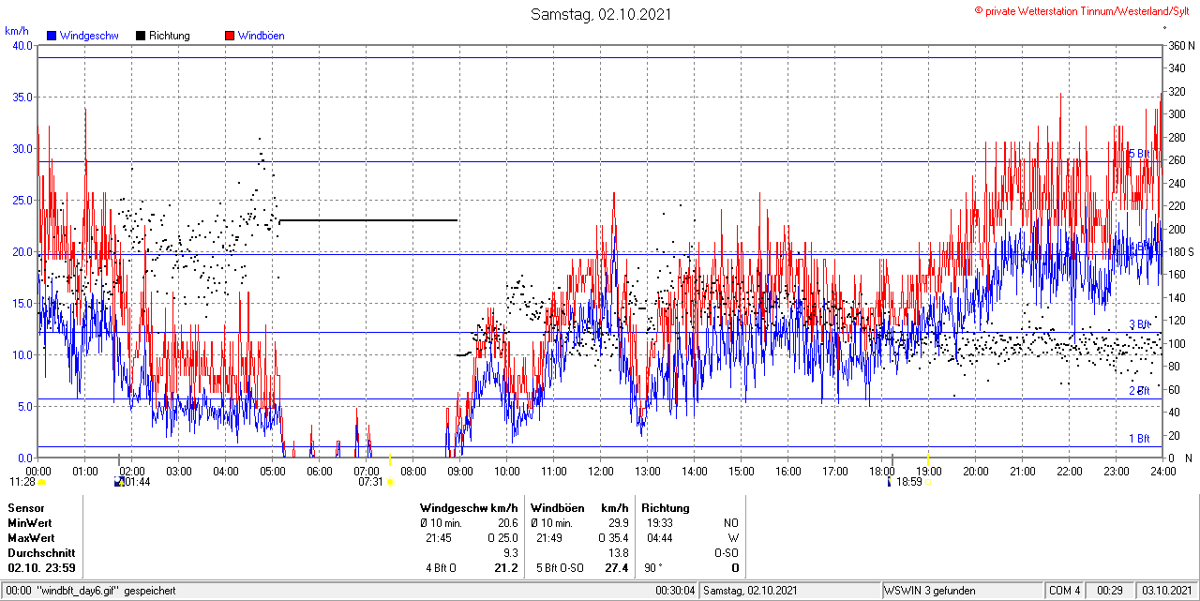Viewport: 1200px width, 601px height.
Task: Click the Richtung column header in the table
Action: coord(666,508)
